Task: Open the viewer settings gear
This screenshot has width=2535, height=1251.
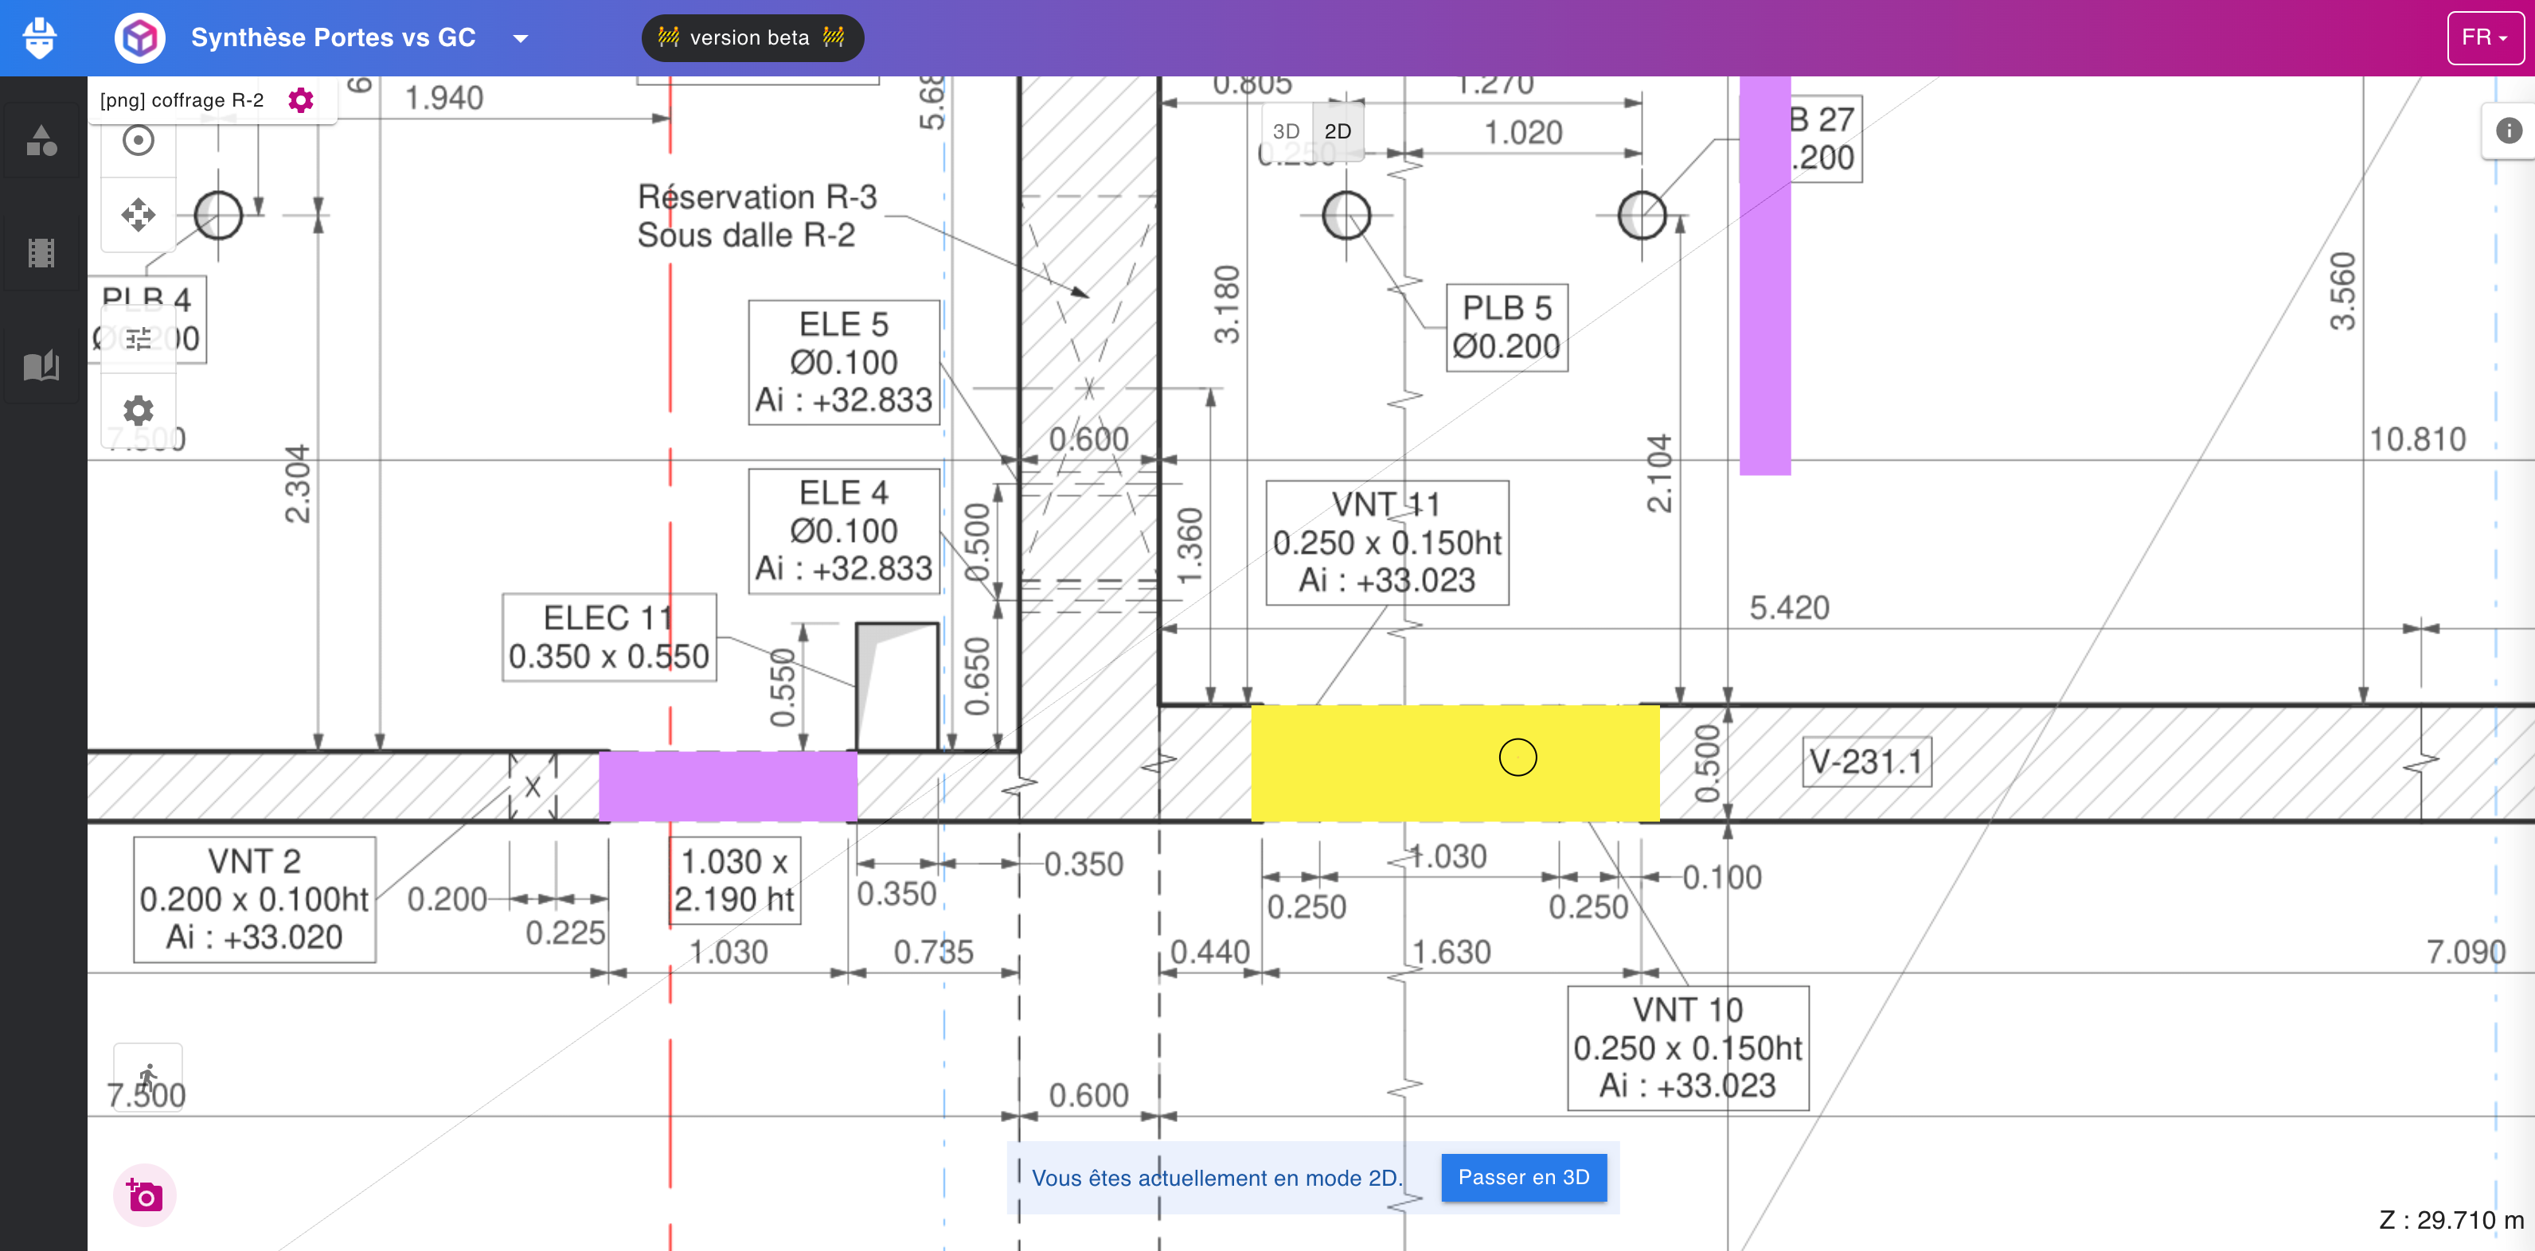Action: [139, 410]
